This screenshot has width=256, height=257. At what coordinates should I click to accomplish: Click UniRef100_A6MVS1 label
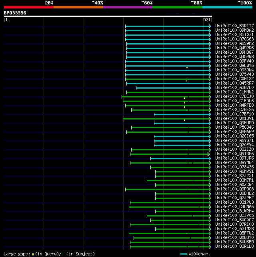(234, 172)
